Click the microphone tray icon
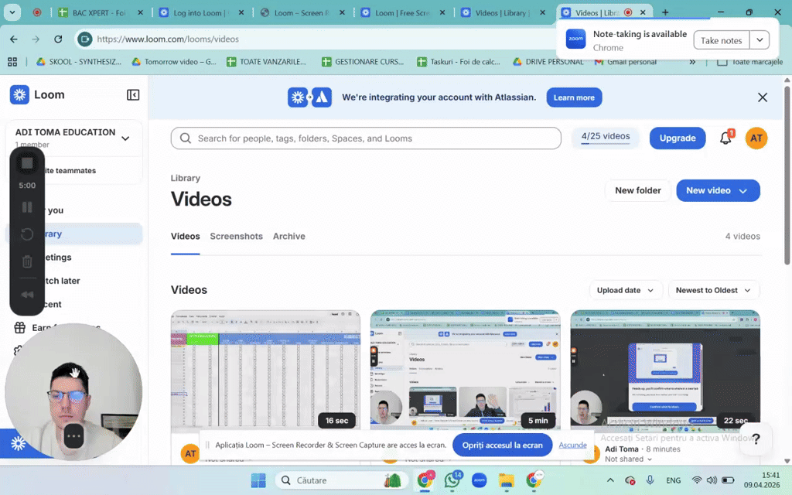The image size is (792, 495). click(650, 480)
